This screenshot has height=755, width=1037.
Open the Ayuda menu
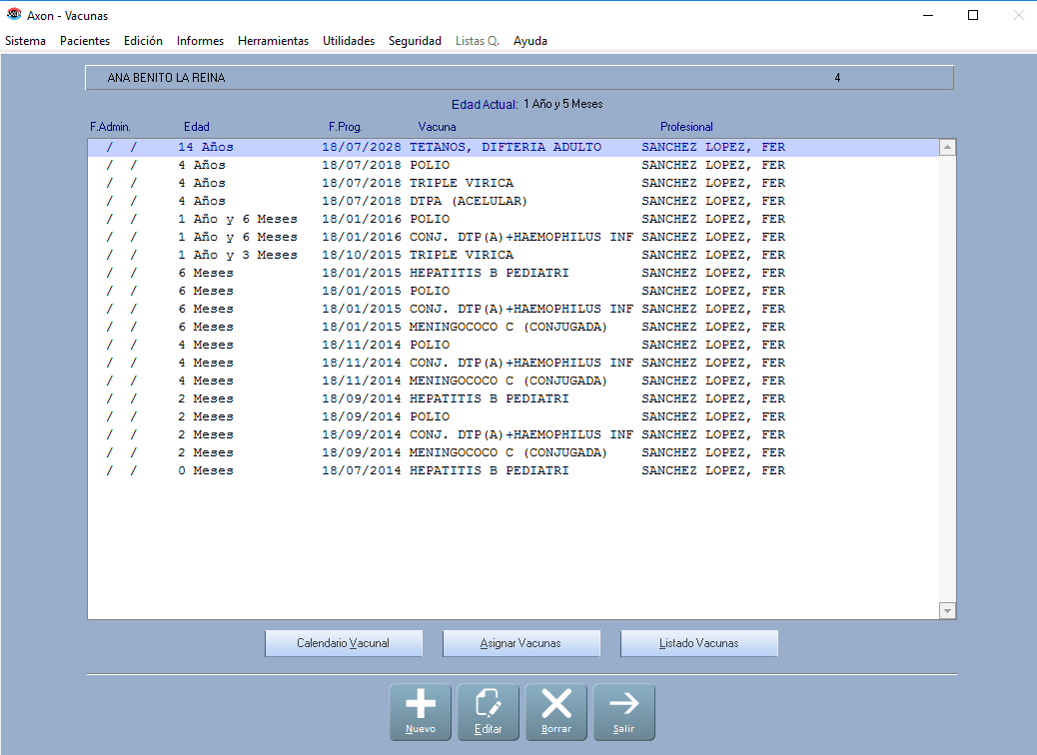(529, 41)
